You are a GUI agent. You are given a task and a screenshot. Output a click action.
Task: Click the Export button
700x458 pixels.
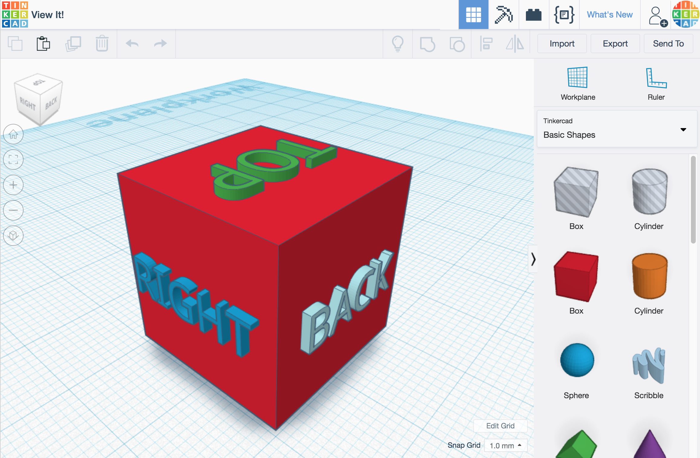[615, 44]
